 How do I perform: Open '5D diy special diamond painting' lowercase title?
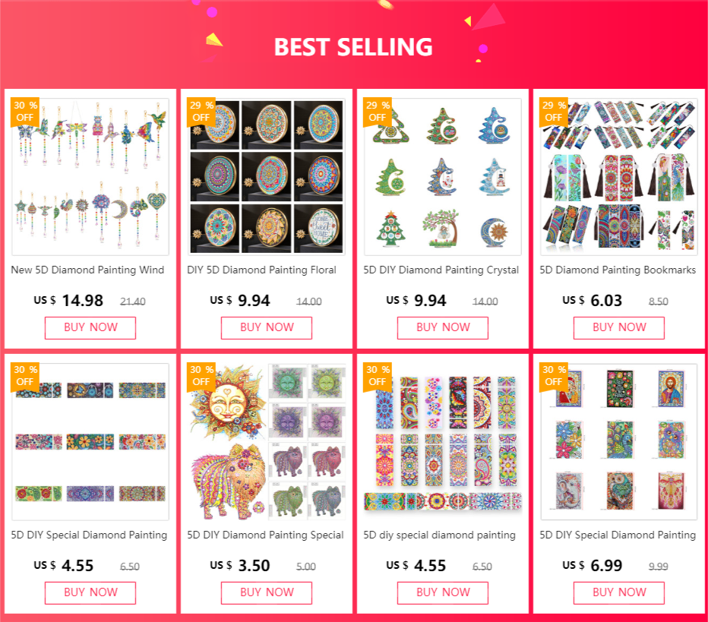coord(439,535)
